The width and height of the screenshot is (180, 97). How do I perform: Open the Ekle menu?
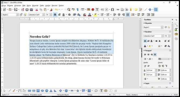pyautogui.click(x=24, y=5)
